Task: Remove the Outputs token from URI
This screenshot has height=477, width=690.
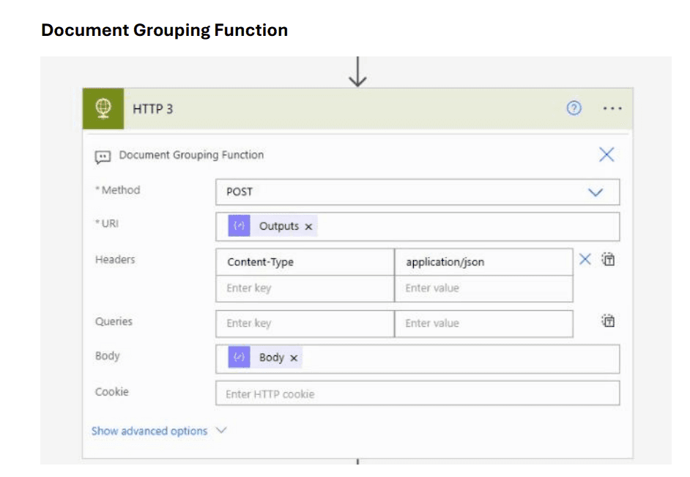Action: (x=308, y=226)
